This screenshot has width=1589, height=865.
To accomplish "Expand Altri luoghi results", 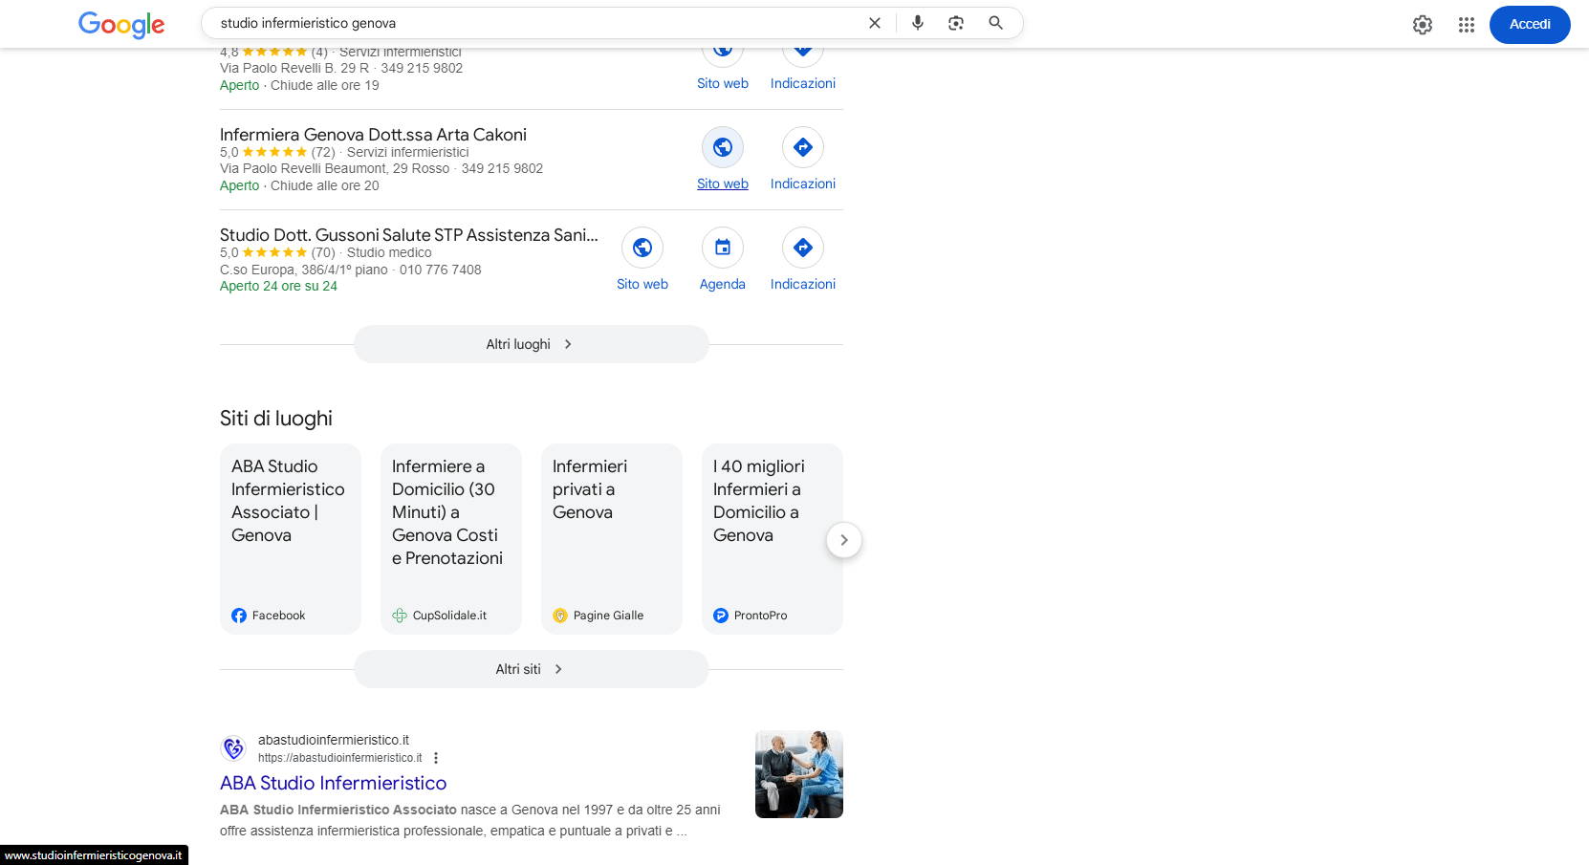I will [x=531, y=344].
